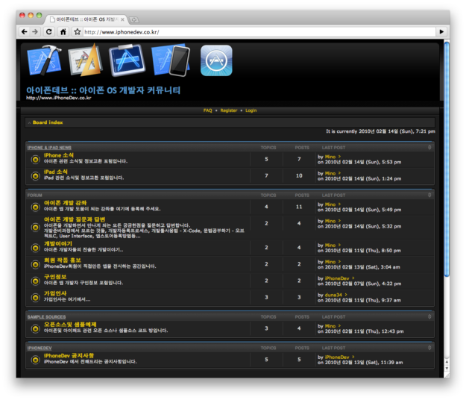Collapse the Sample Sources category section
The image size is (466, 400).
[429, 316]
